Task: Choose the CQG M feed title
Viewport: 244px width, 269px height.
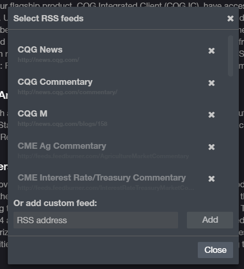Action: pyautogui.click(x=32, y=113)
